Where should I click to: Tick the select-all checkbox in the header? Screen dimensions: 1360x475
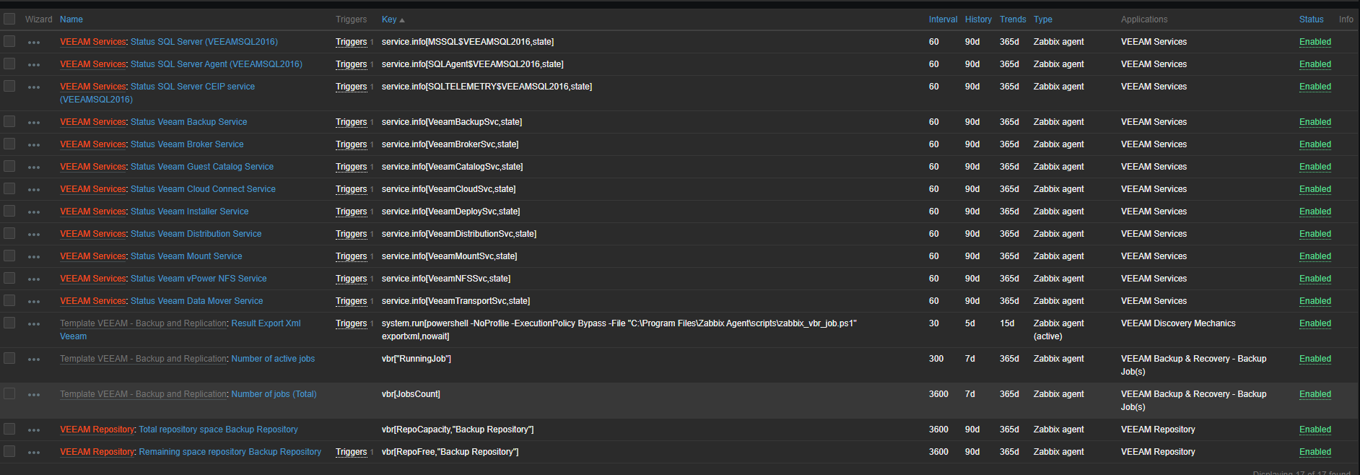(9, 19)
